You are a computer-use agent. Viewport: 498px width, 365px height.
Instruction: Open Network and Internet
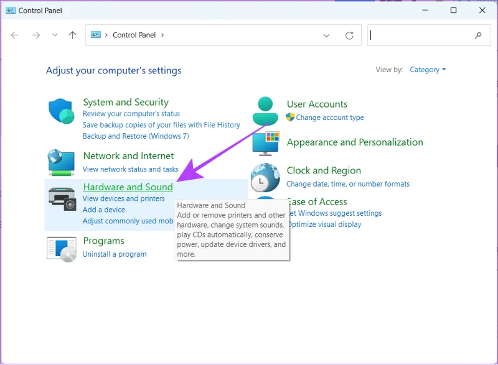click(129, 155)
